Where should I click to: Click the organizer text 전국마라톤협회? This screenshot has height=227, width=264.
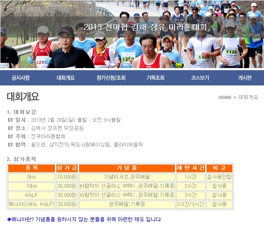tap(48, 136)
